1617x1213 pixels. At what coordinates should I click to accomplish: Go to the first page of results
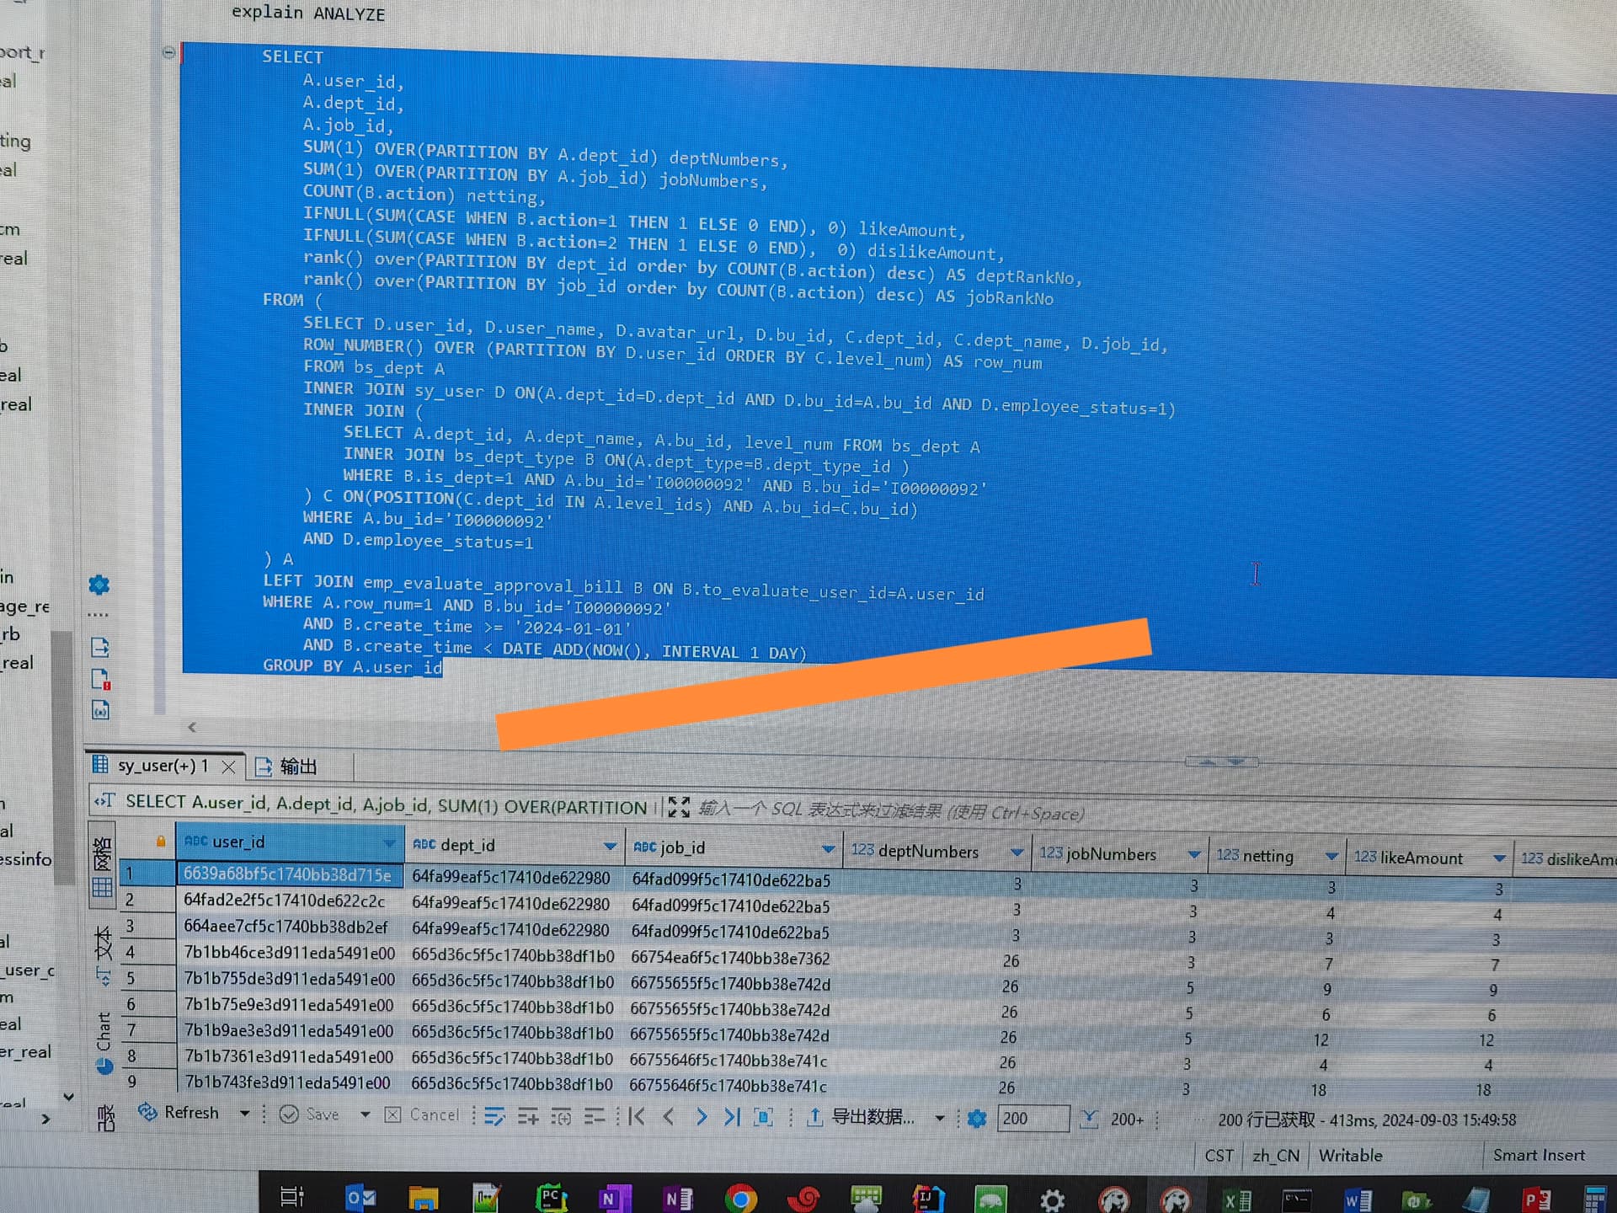(x=637, y=1117)
